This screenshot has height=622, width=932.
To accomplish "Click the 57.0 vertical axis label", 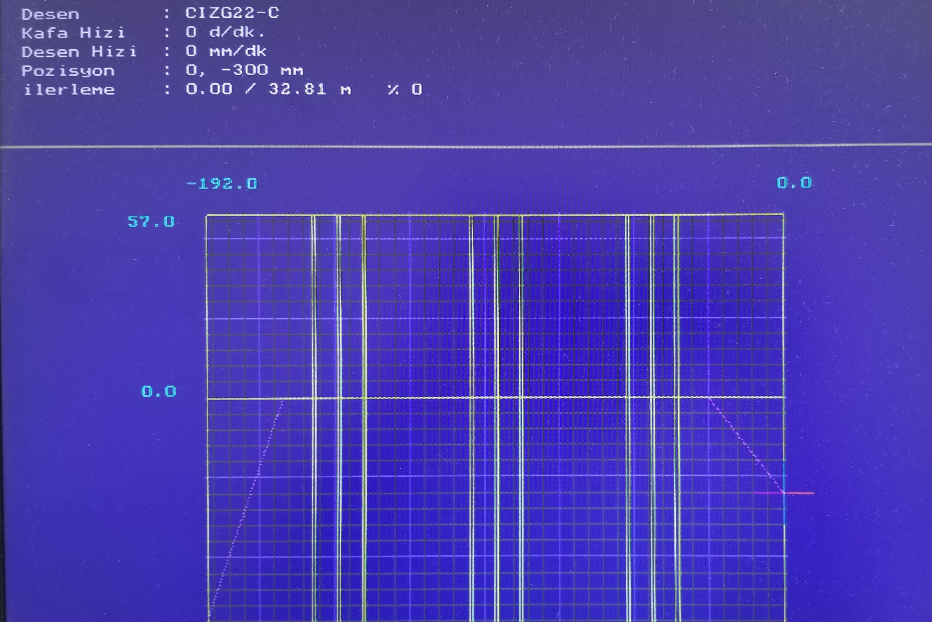I will (x=151, y=222).
